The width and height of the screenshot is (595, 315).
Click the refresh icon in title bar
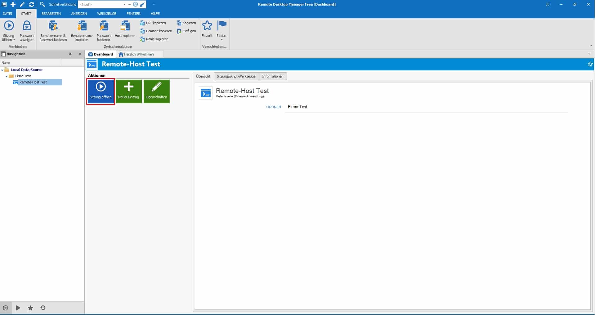pos(32,4)
